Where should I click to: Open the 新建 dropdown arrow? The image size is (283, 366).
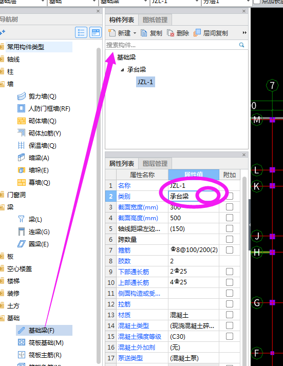click(135, 33)
